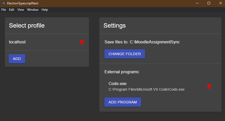
Task: Click the save folder path C:\MoodleAssignmentSync
Action: [155, 42]
